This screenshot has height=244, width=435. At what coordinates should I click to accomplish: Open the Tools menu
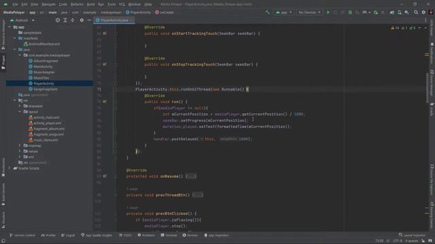(x=111, y=4)
